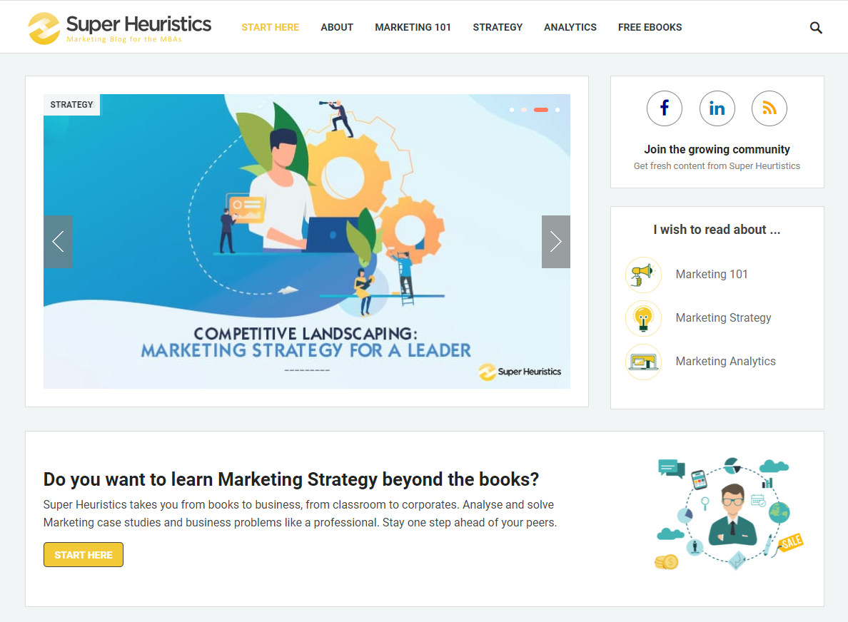Open the STRATEGY menu item

(x=498, y=27)
